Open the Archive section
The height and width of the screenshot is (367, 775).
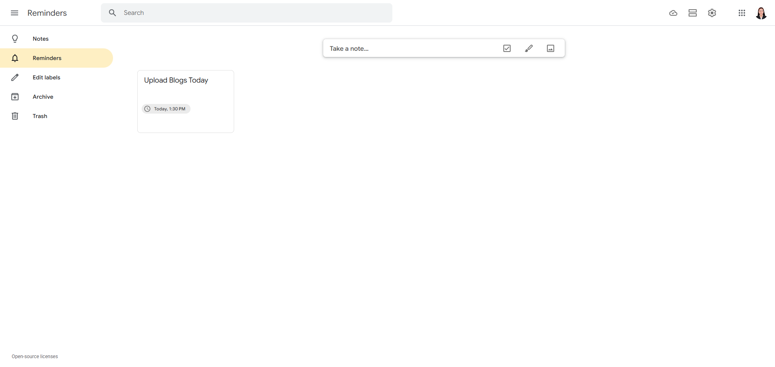(57, 97)
